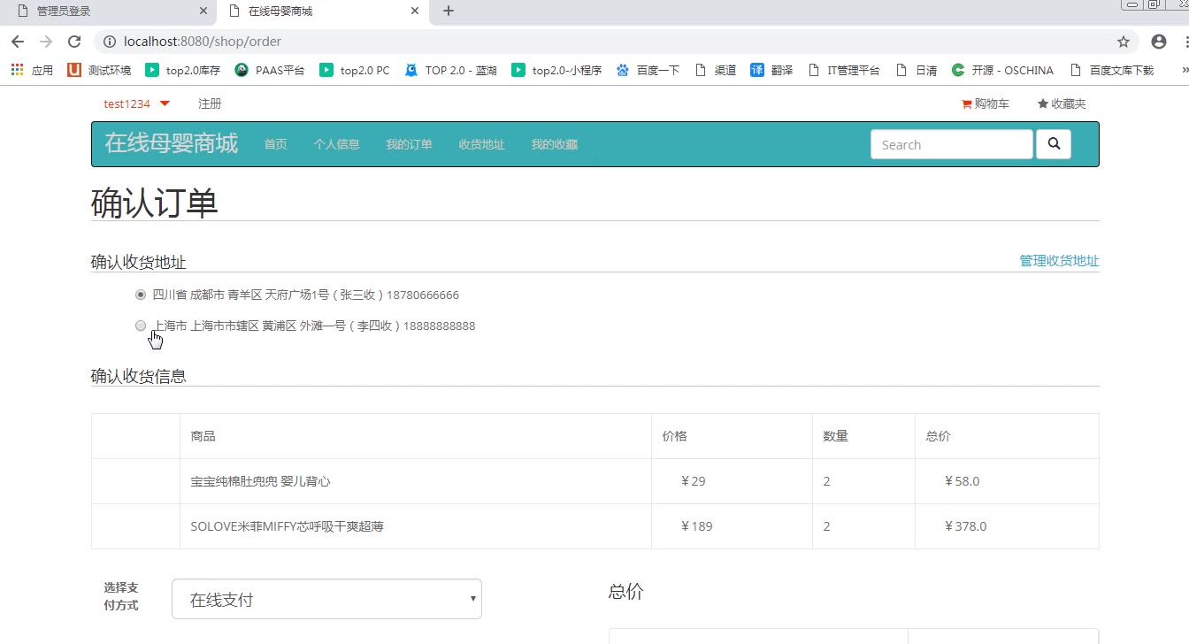This screenshot has width=1189, height=644.
Task: Close the 管理员登录 tab
Action: pyautogui.click(x=203, y=11)
